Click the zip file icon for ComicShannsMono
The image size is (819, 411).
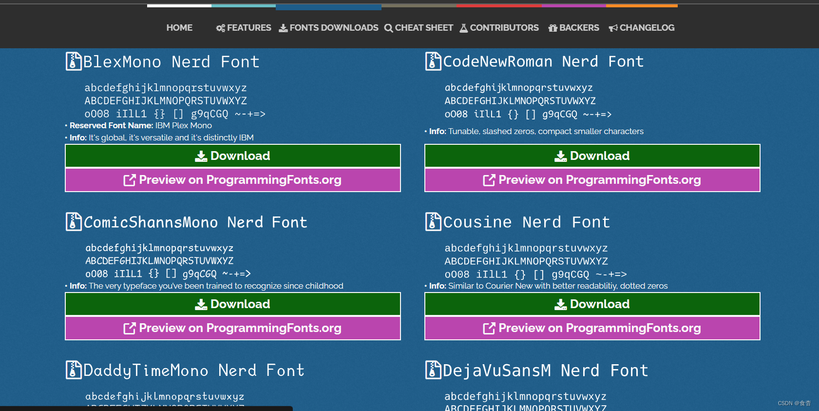(x=74, y=222)
